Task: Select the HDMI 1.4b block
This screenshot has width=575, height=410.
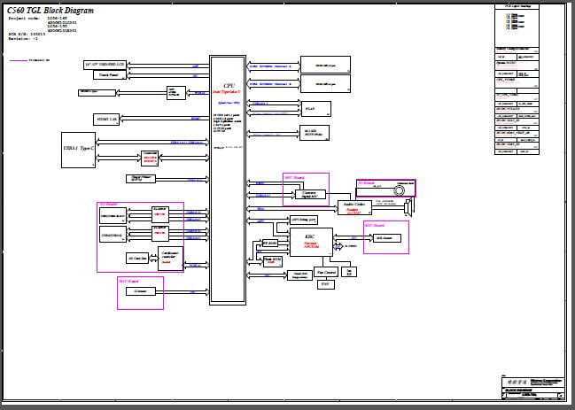Action: [107, 119]
